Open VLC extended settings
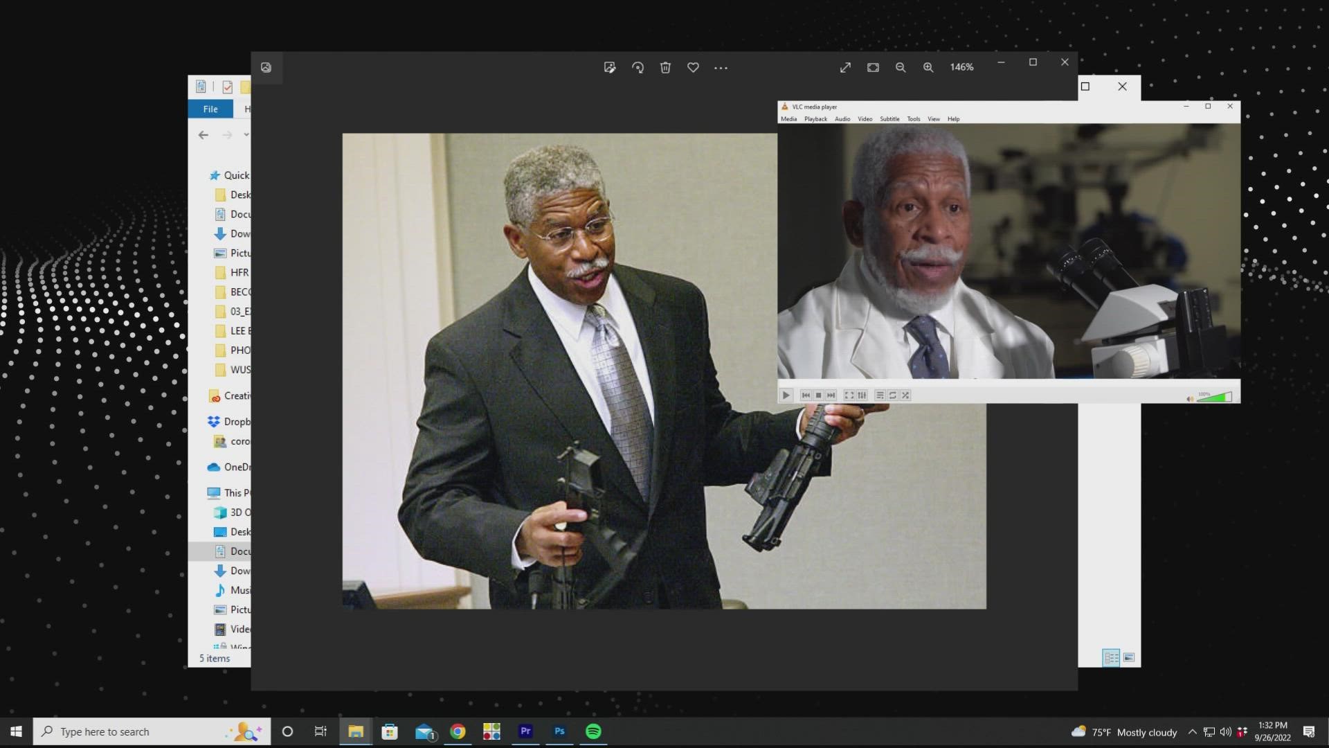The width and height of the screenshot is (1329, 748). 862,395
